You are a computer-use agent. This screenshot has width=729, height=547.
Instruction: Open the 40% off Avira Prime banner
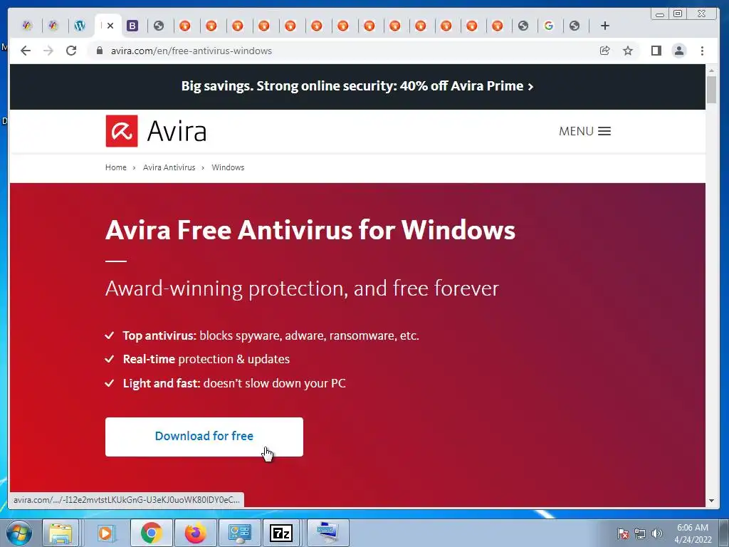[357, 86]
